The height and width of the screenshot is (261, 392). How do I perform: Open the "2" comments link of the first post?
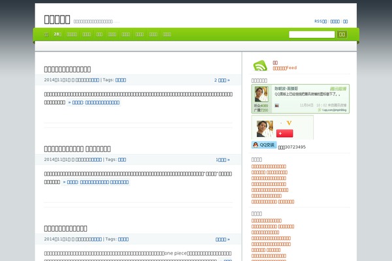click(221, 80)
